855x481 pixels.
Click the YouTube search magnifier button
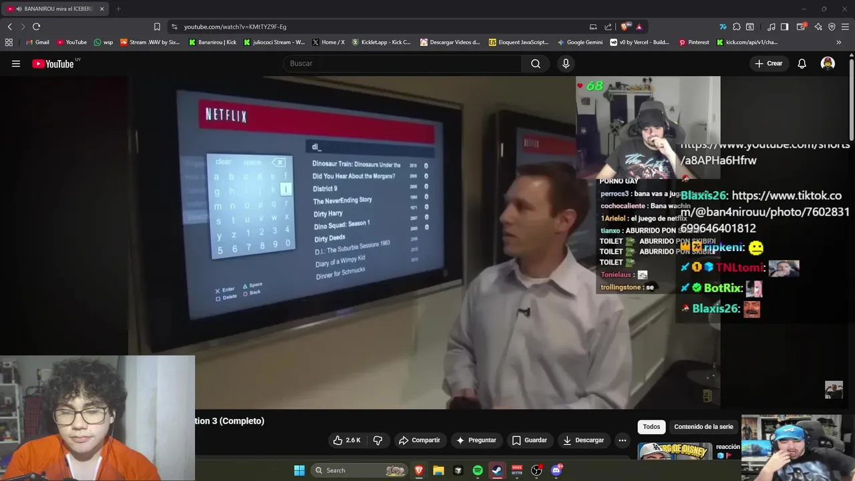click(536, 63)
